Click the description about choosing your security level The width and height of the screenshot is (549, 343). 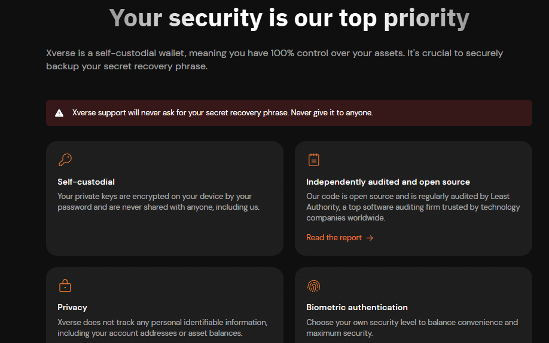tap(412, 327)
